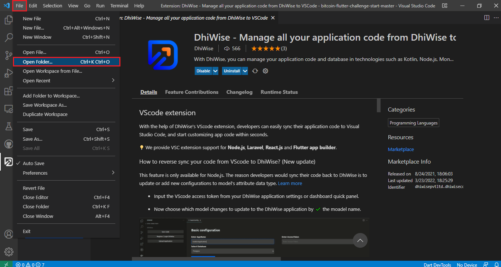
Task: Open the Help menu
Action: (x=139, y=6)
